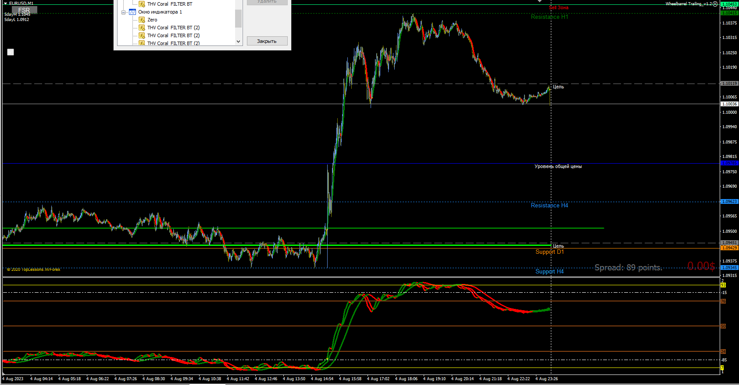Screen dimensions: 739x385
Task: Click the blue 1.09345 price tag
Action: 729,267
